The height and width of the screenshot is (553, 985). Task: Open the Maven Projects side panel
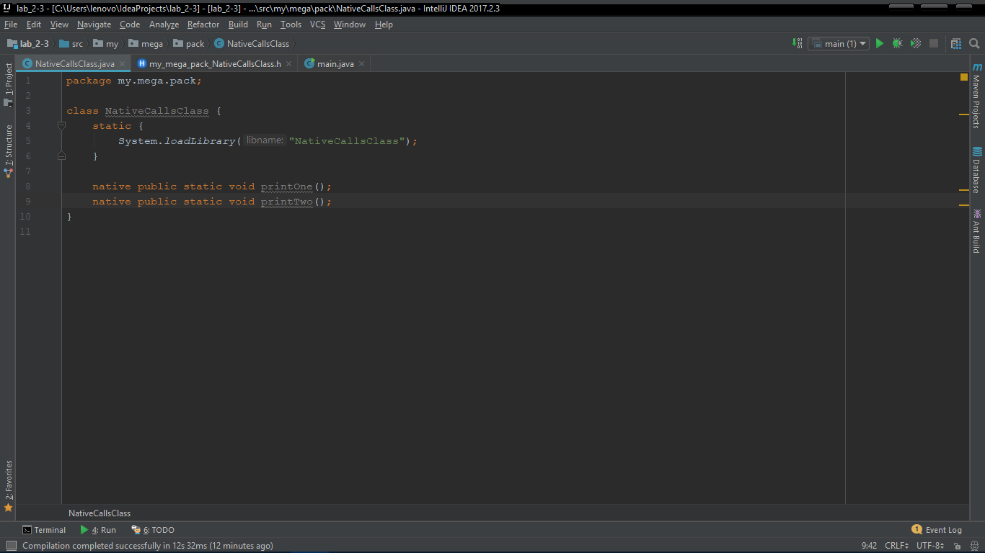pos(976,96)
